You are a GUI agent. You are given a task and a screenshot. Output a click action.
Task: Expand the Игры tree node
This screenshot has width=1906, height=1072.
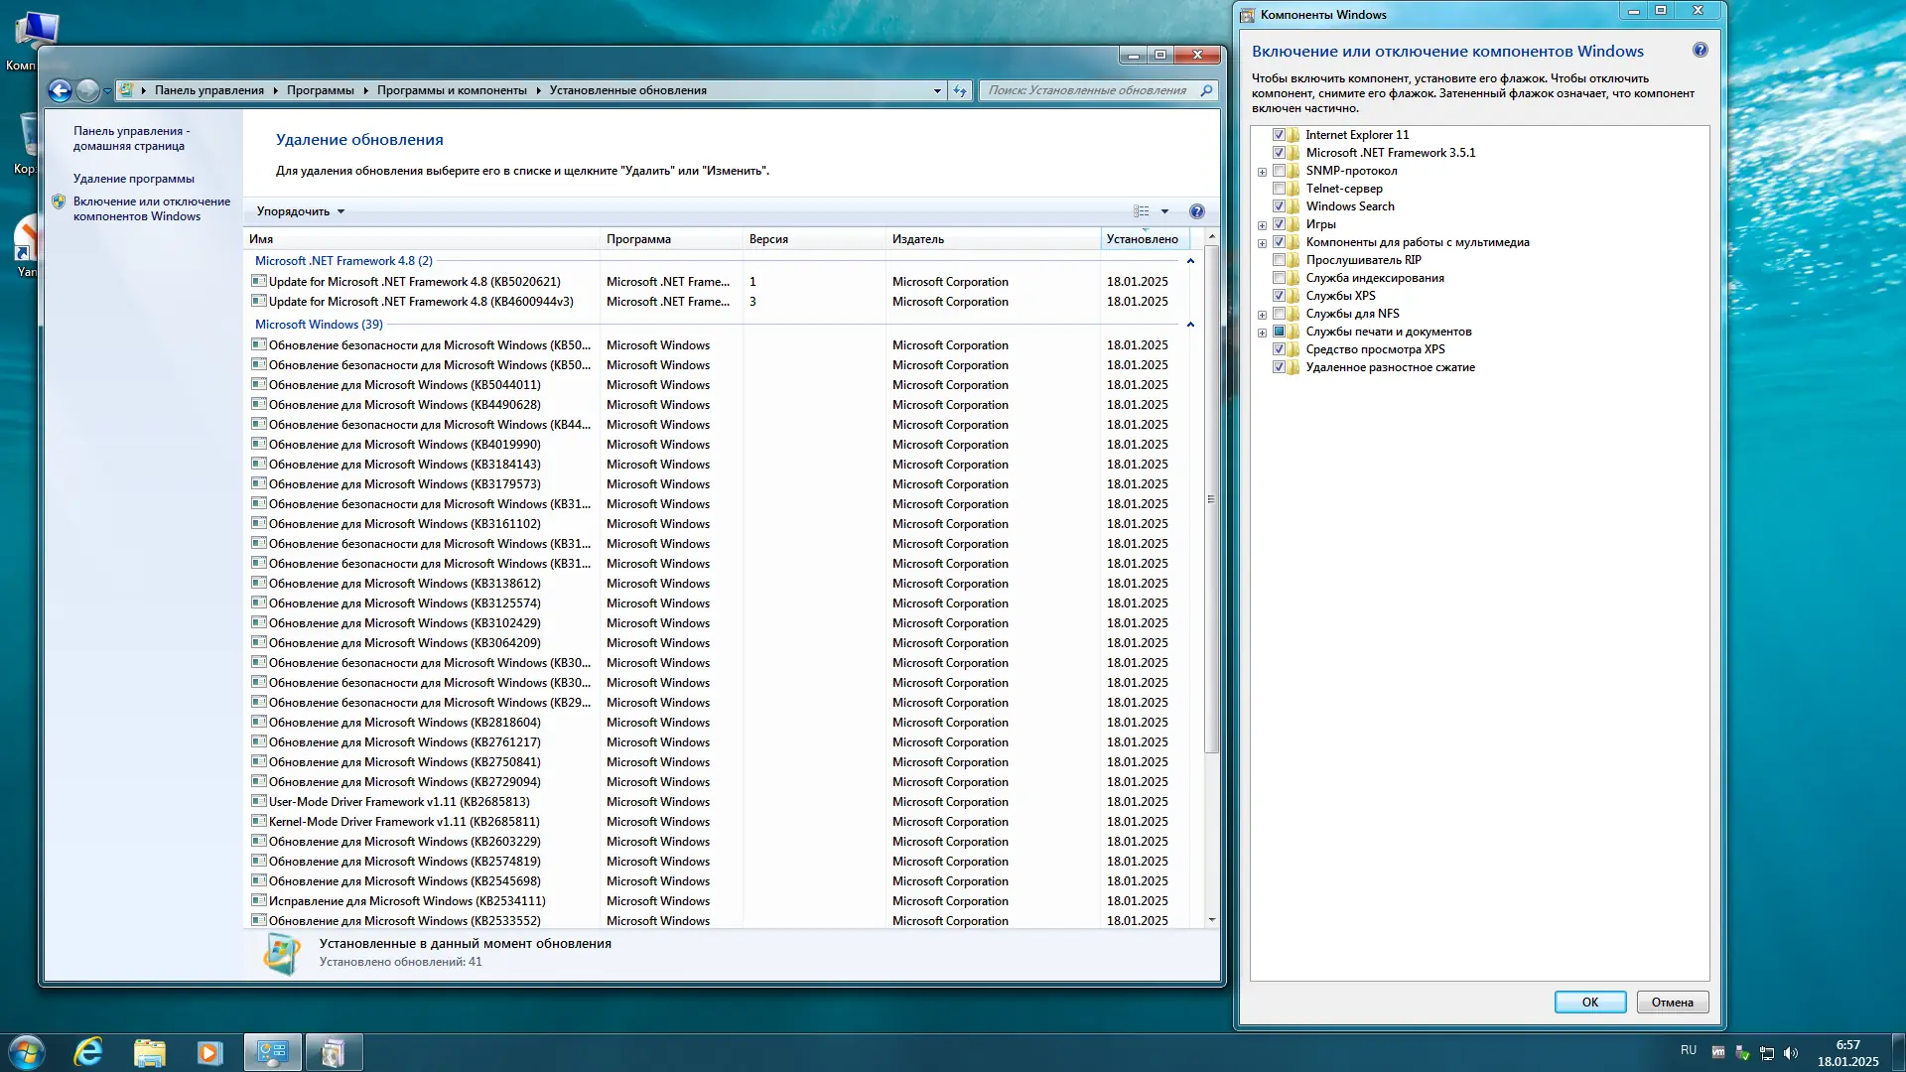tap(1262, 225)
